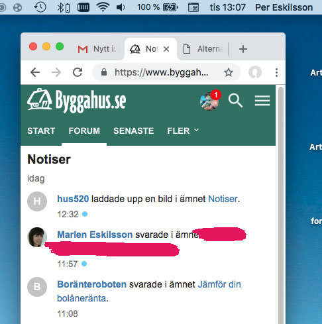322x324 pixels.
Task: Open a new browser tab
Action: 243,49
